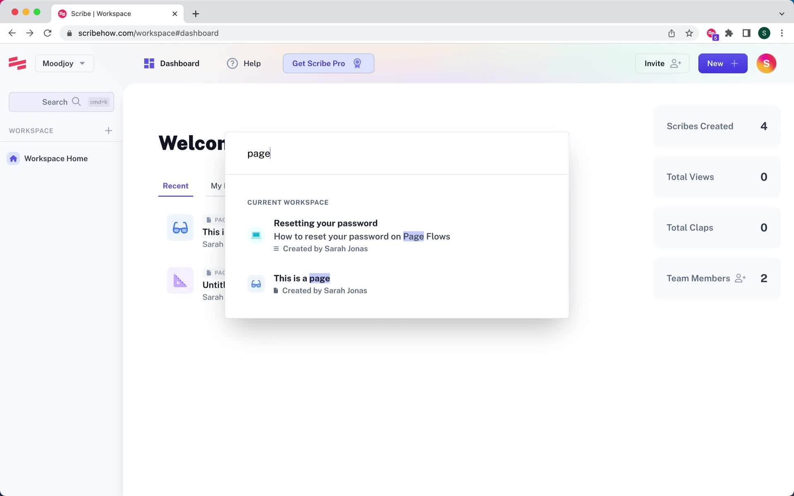The height and width of the screenshot is (496, 794).
Task: Click the Scribe logo icon in sidebar
Action: point(17,63)
